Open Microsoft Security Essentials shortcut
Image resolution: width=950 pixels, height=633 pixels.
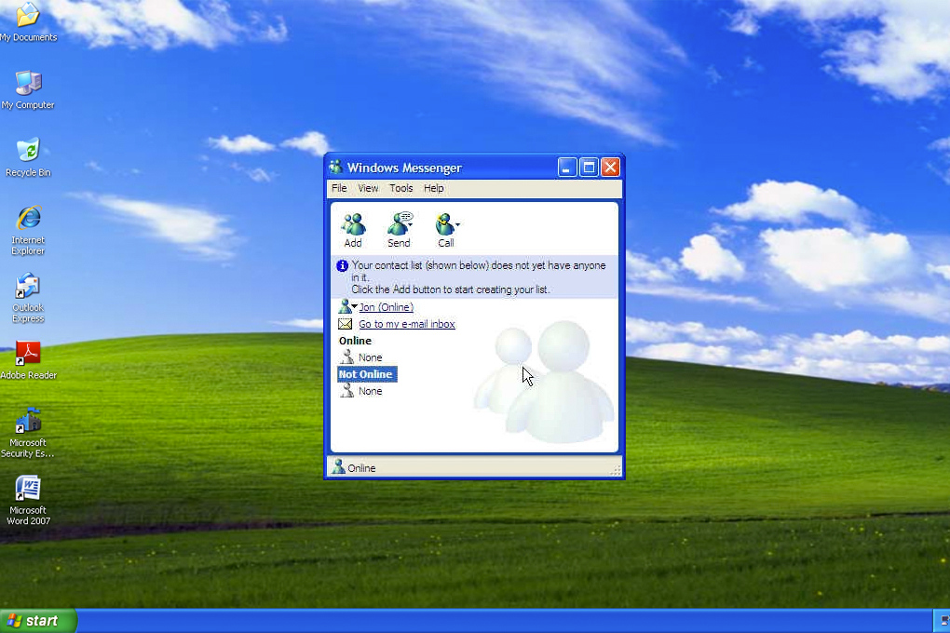point(28,421)
